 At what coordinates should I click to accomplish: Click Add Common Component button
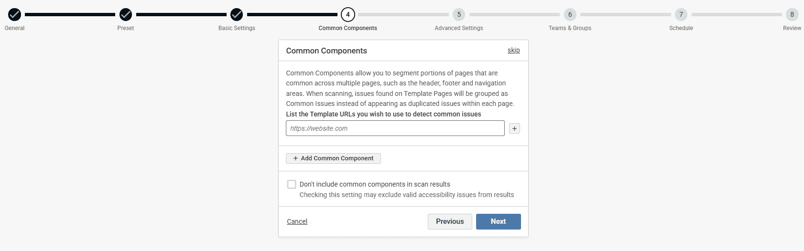pos(333,158)
